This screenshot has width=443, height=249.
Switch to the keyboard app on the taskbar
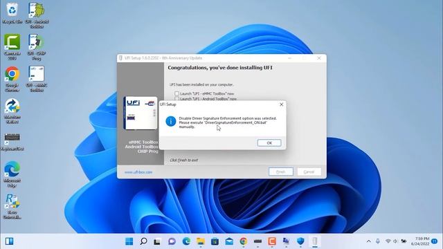(257, 241)
